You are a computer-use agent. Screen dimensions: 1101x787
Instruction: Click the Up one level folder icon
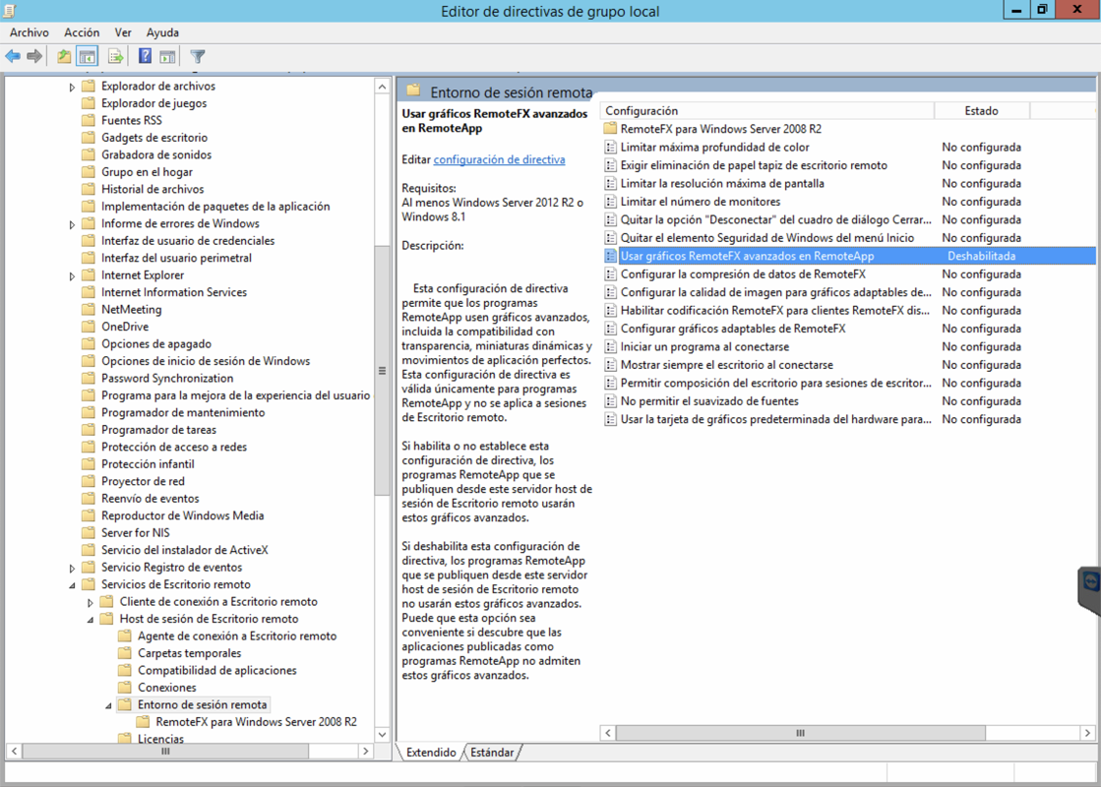click(64, 56)
